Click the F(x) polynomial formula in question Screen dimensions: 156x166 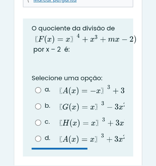coord(85,39)
